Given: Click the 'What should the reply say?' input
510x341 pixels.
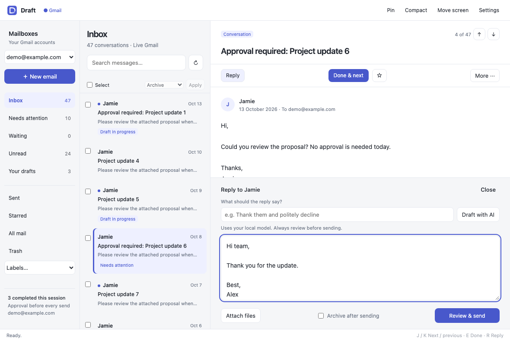Looking at the screenshot, I should click(337, 215).
